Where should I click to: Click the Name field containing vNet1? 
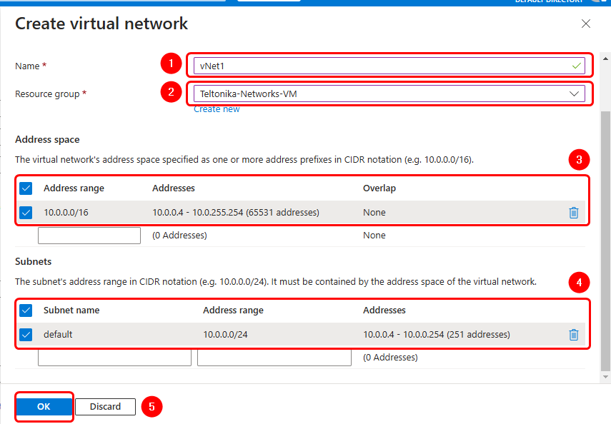pyautogui.click(x=379, y=66)
